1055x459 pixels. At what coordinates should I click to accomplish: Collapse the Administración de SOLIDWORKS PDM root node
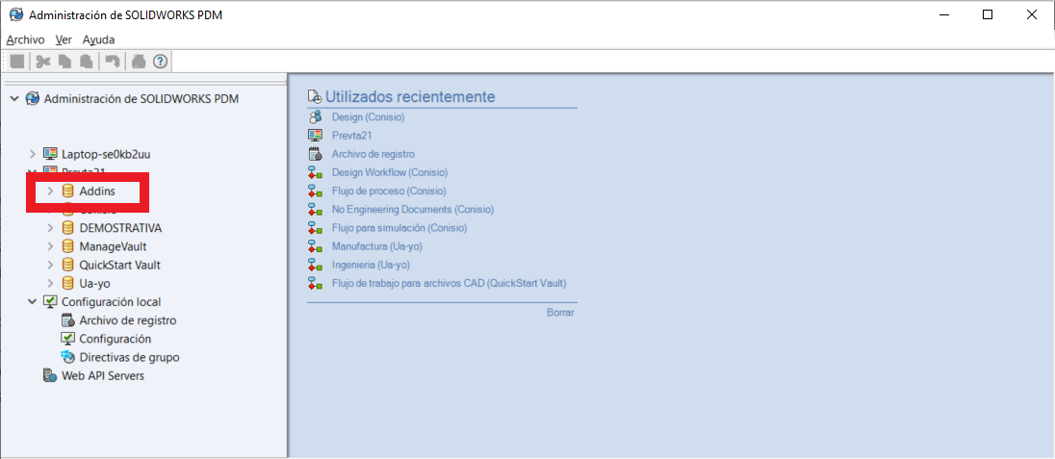coord(14,98)
